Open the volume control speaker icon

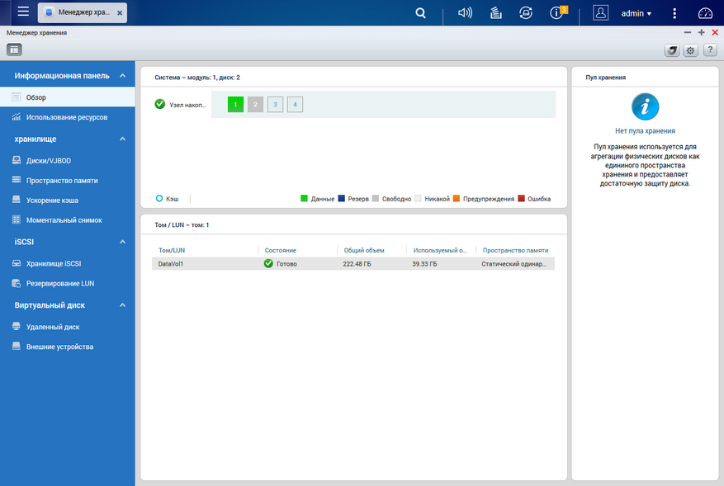point(465,12)
